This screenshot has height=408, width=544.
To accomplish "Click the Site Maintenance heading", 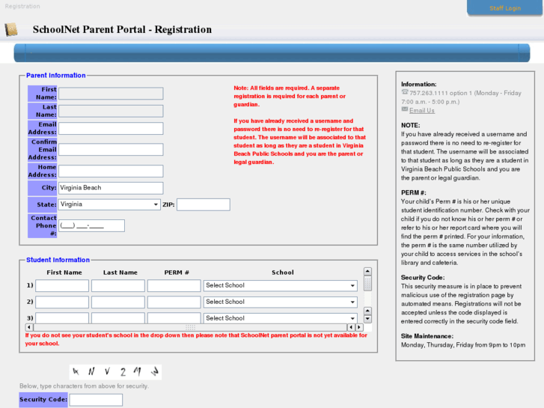I will tap(427, 336).
